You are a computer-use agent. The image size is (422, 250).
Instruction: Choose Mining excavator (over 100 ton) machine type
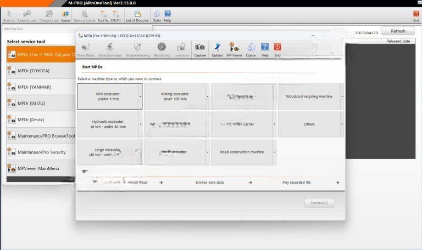[175, 96]
